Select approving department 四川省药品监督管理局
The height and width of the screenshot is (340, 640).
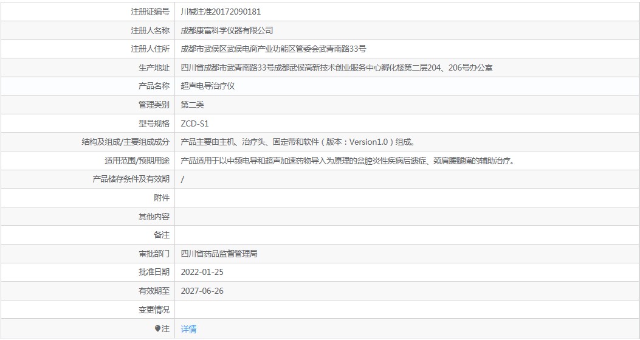[x=219, y=254]
